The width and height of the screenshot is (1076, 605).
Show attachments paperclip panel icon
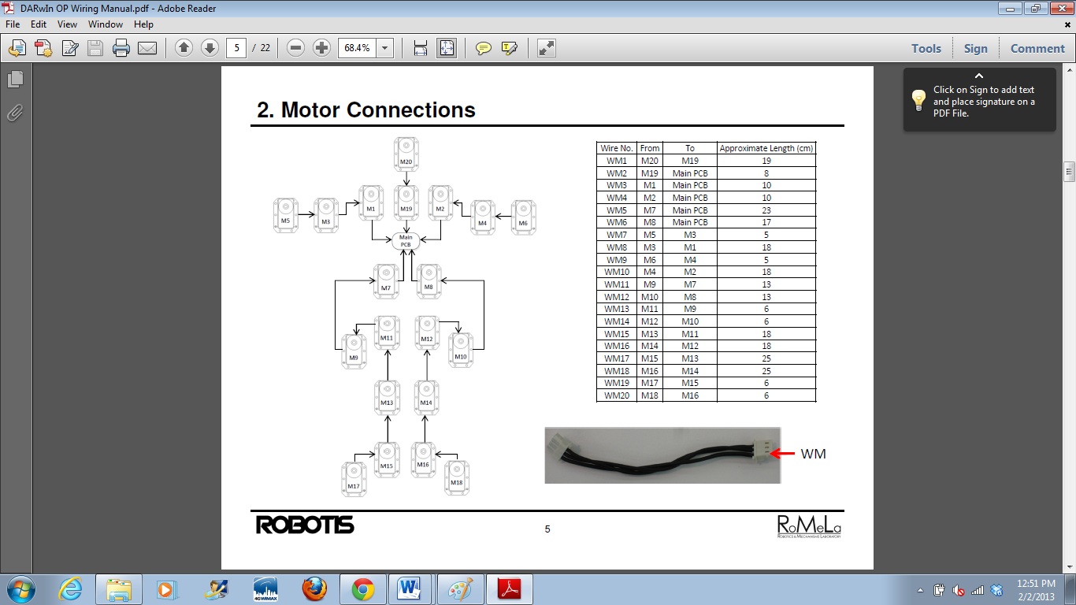point(15,113)
